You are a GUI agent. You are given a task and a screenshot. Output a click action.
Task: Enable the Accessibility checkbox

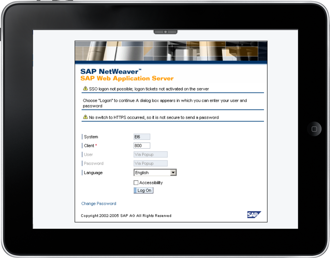tap(136, 183)
